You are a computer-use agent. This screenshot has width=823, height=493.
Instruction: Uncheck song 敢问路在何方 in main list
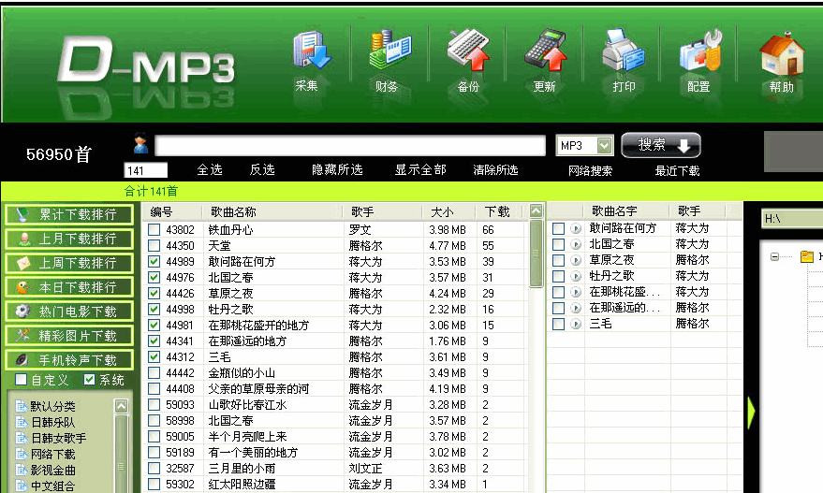(x=154, y=261)
